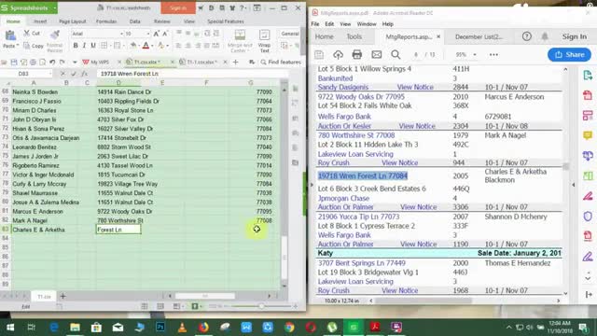Open the Tools tab in Acrobat Reader

(354, 36)
